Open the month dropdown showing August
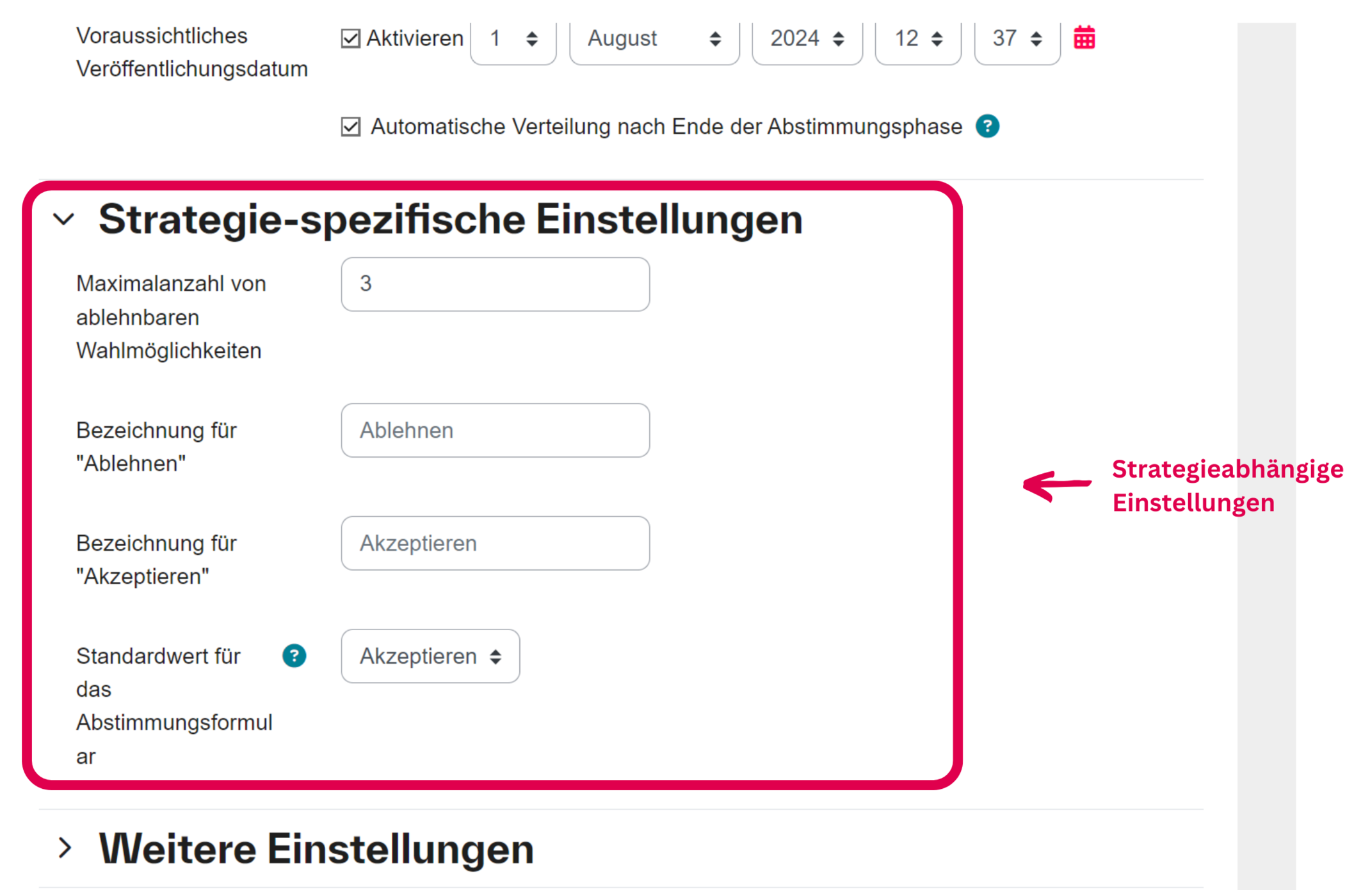The image size is (1370, 890). click(x=654, y=40)
